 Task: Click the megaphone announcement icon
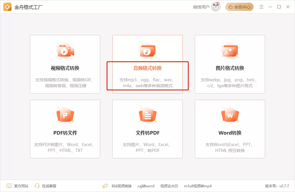[105, 186]
